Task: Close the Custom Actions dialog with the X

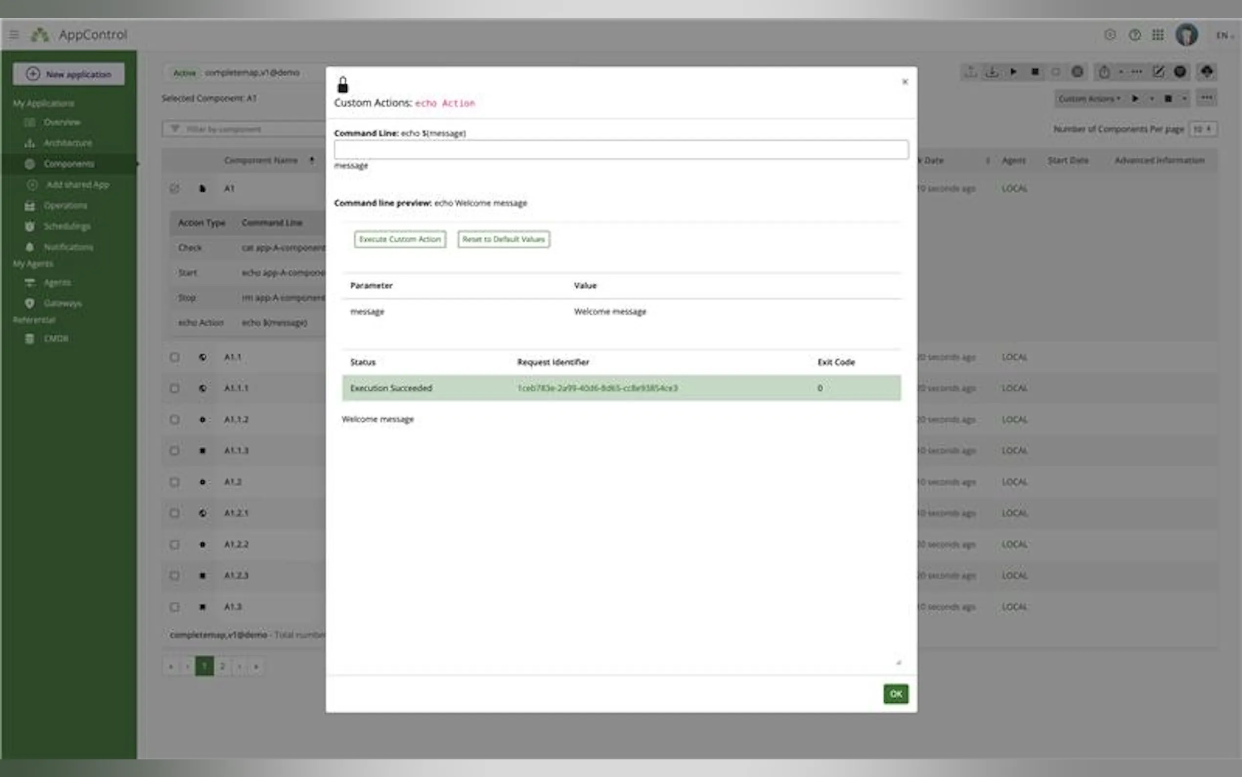Action: (x=905, y=82)
